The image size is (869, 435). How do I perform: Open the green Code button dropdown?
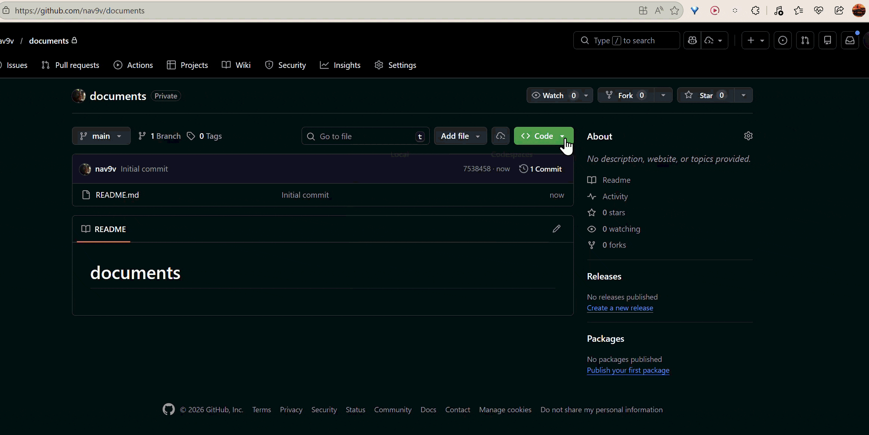tap(562, 136)
